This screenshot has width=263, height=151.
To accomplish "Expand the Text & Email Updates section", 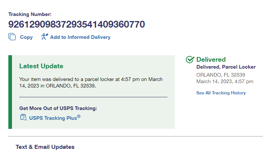I will coord(45,147).
